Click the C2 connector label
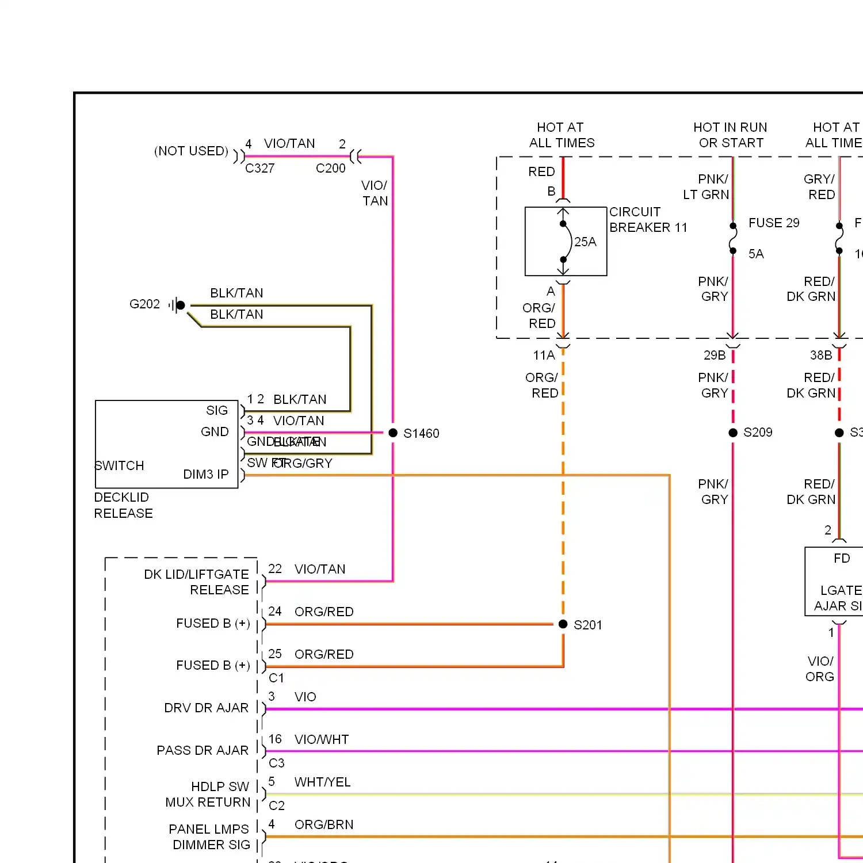 pyautogui.click(x=276, y=805)
